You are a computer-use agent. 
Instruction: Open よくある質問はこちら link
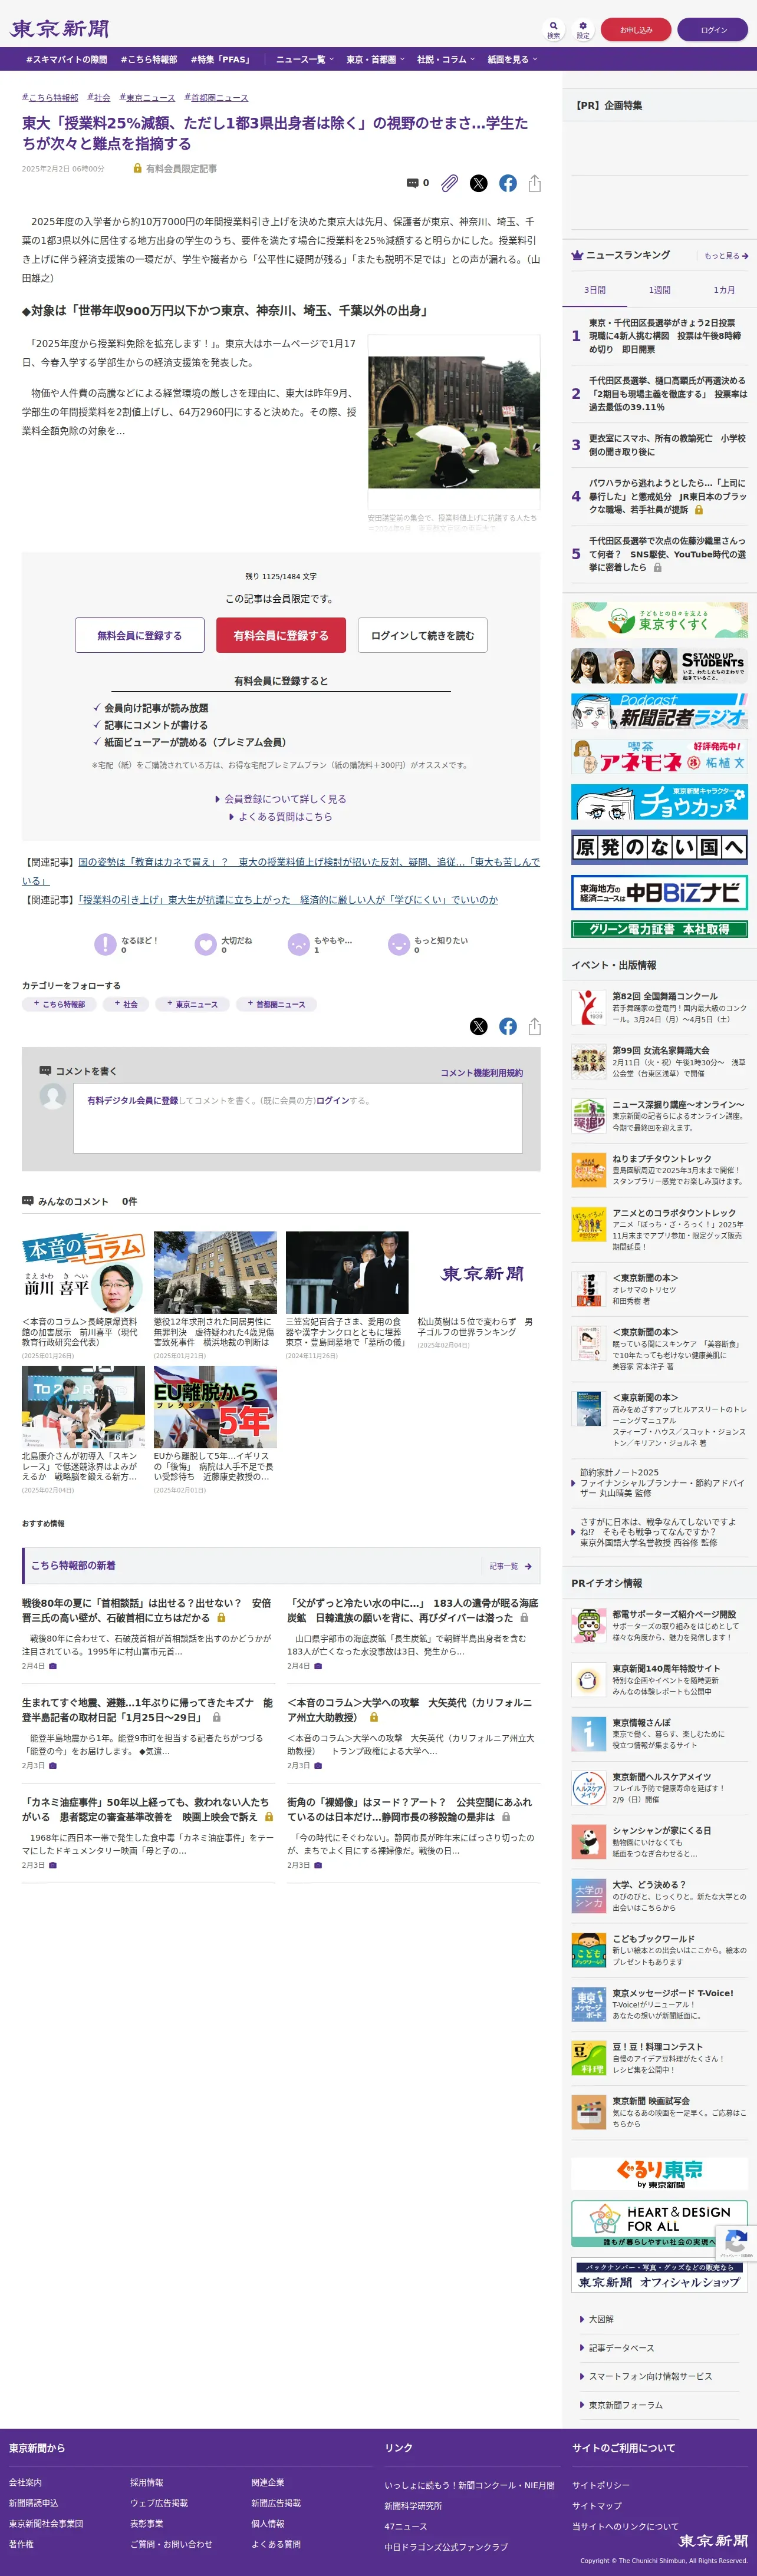click(281, 817)
